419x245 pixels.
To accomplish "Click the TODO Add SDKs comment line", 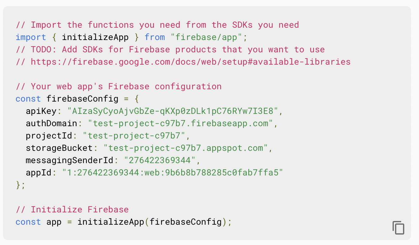I will coord(170,49).
